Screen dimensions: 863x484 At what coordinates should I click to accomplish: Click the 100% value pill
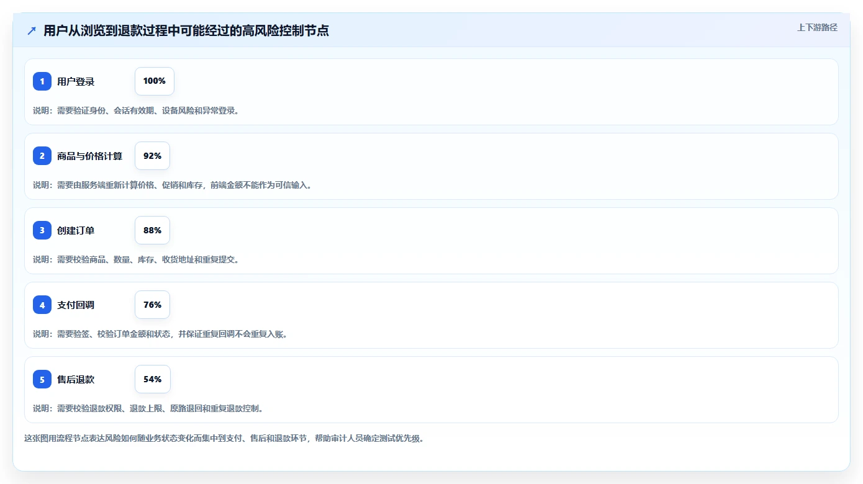point(155,81)
